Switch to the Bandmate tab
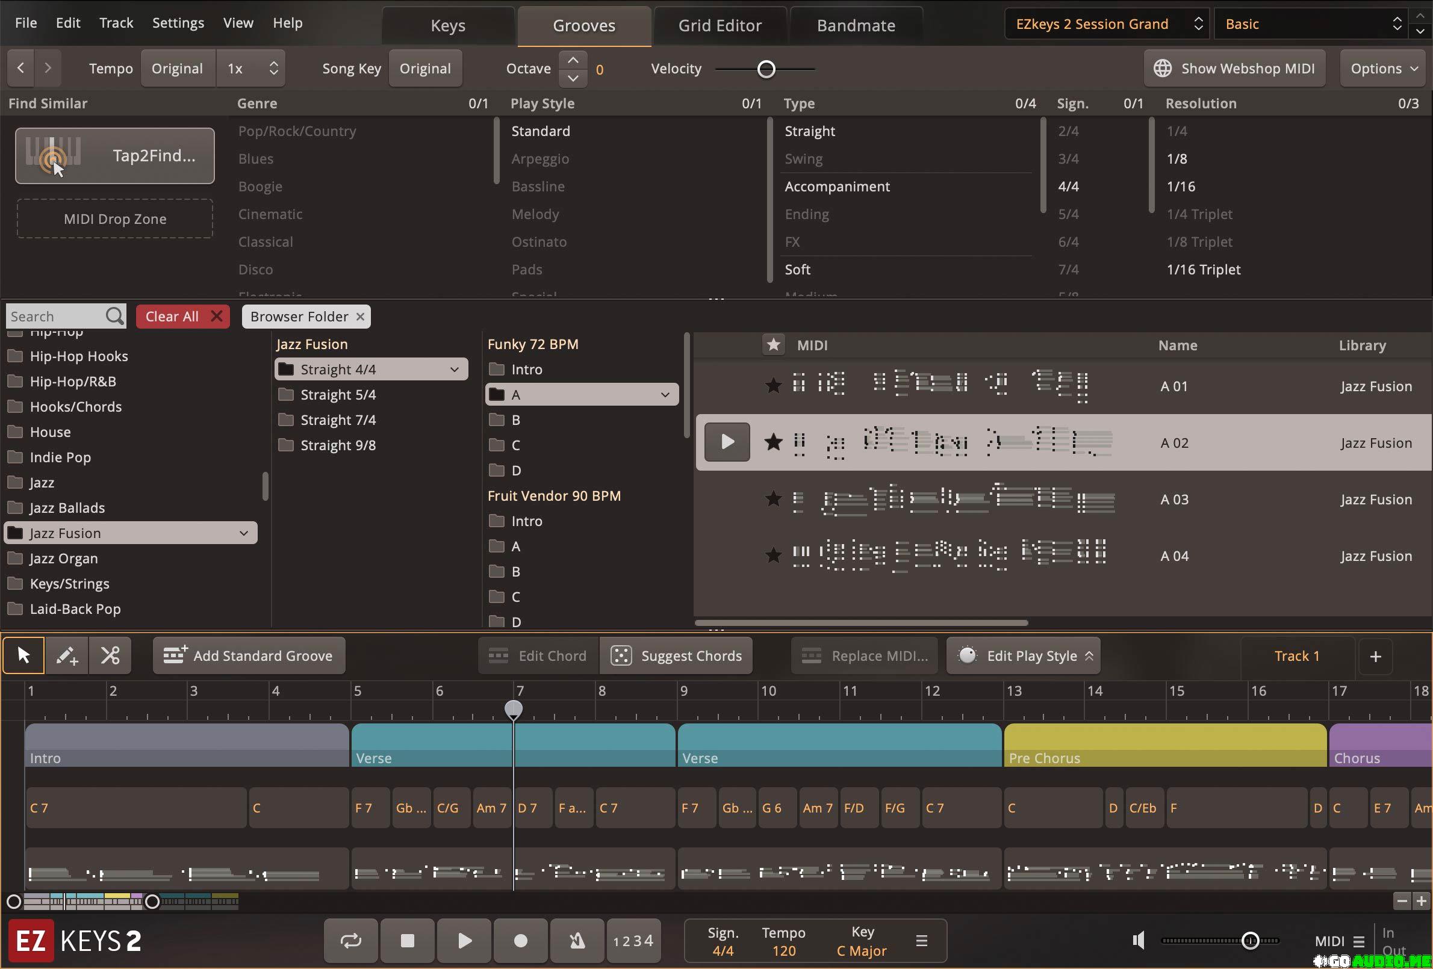 click(x=856, y=25)
